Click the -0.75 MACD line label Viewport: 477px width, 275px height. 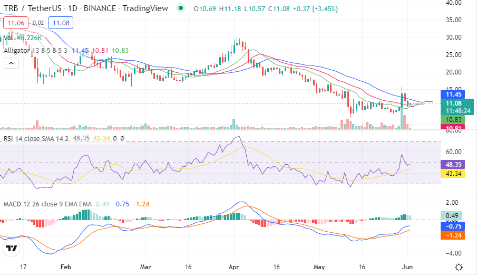(453, 226)
